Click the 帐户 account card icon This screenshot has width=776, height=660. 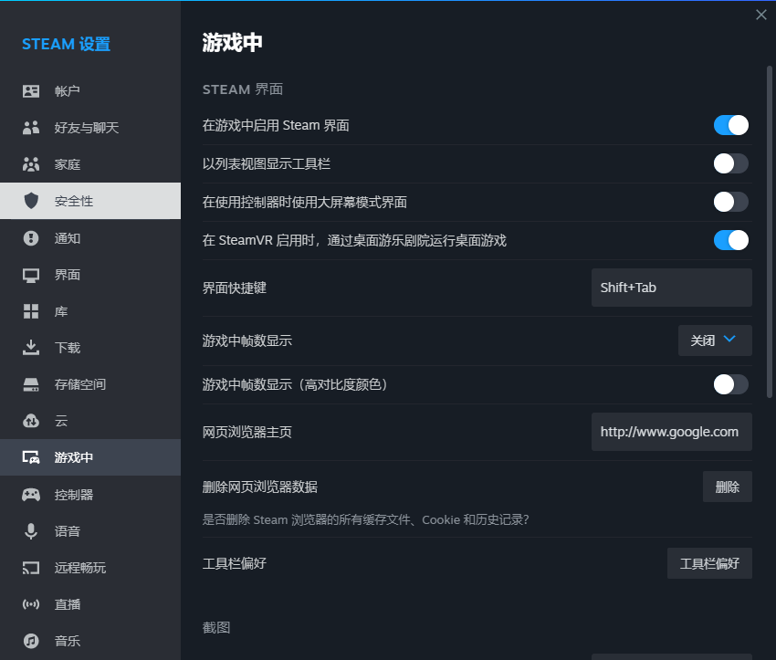(31, 91)
